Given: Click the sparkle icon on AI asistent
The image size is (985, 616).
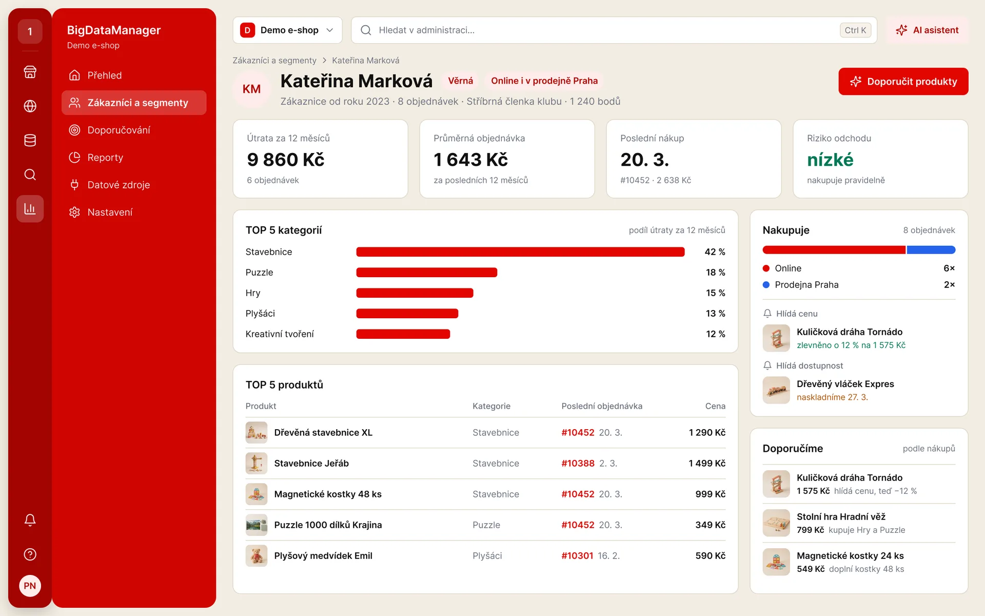Looking at the screenshot, I should [x=901, y=30].
